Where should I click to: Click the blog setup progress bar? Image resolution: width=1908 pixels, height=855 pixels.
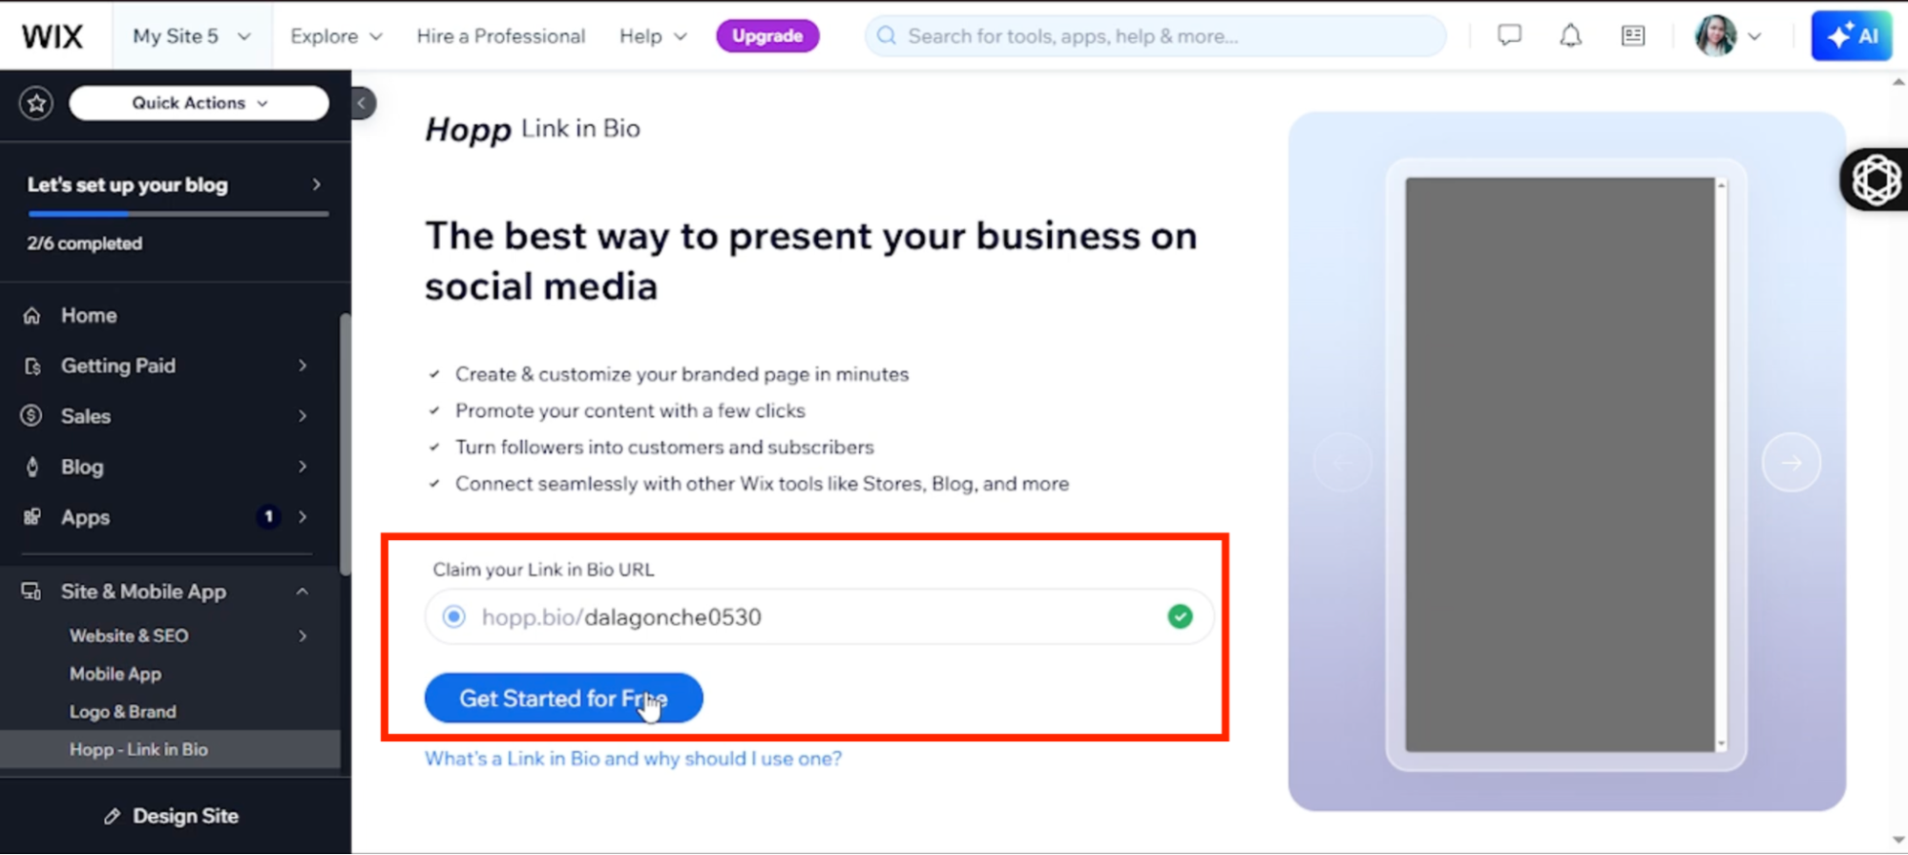pyautogui.click(x=178, y=214)
